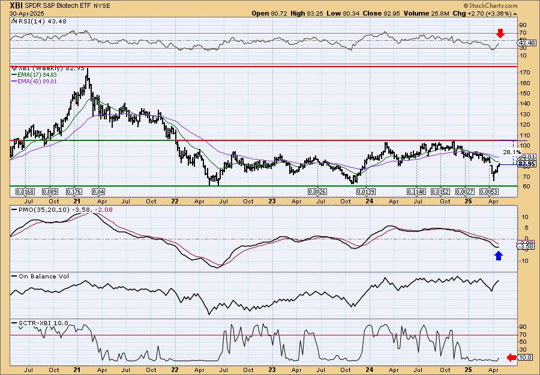
Task: Click the XBI ticker symbol in the header
Action: tap(16, 5)
